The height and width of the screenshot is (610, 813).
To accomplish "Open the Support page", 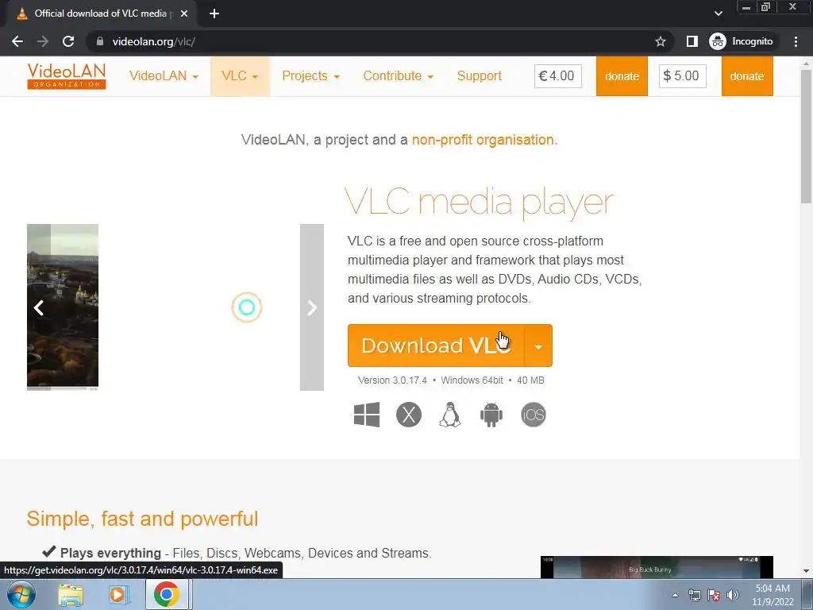I will (x=479, y=76).
